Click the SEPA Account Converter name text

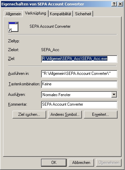click(x=50, y=26)
